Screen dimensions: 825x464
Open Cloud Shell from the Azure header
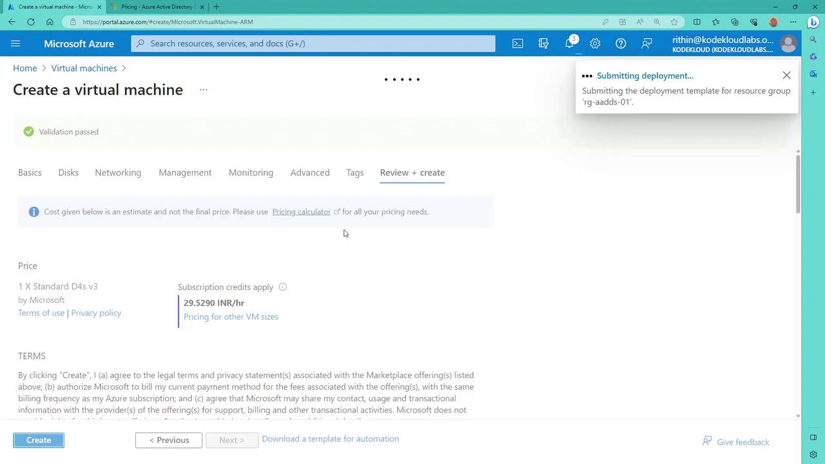click(518, 43)
